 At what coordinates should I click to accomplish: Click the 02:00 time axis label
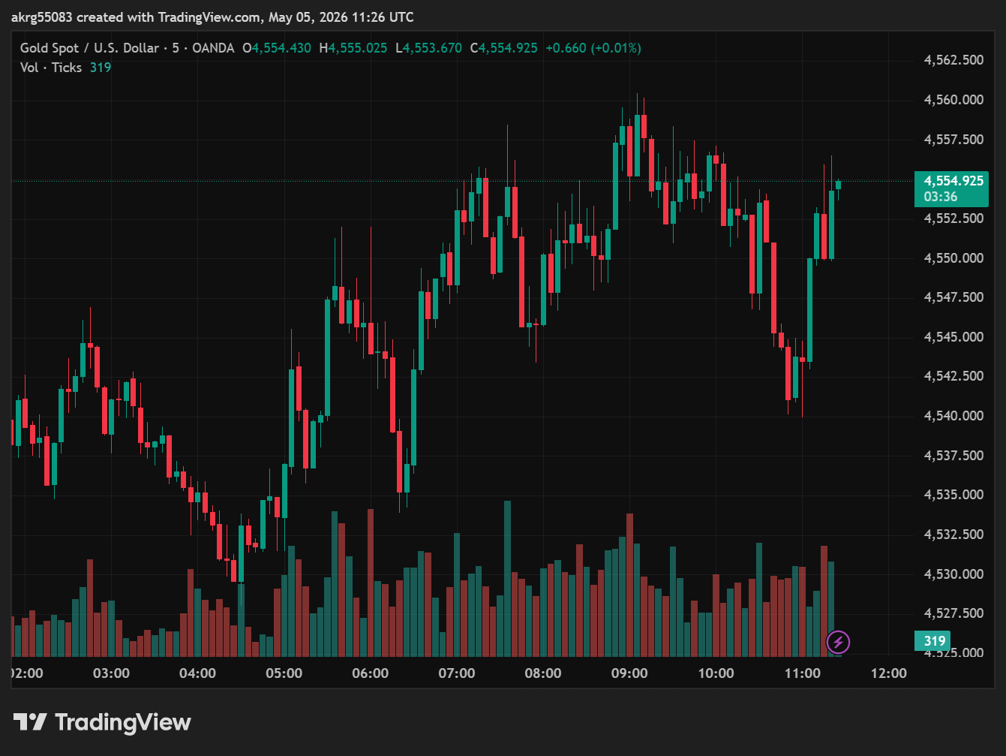click(27, 673)
